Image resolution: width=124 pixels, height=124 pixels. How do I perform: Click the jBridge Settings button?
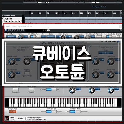(20, 118)
